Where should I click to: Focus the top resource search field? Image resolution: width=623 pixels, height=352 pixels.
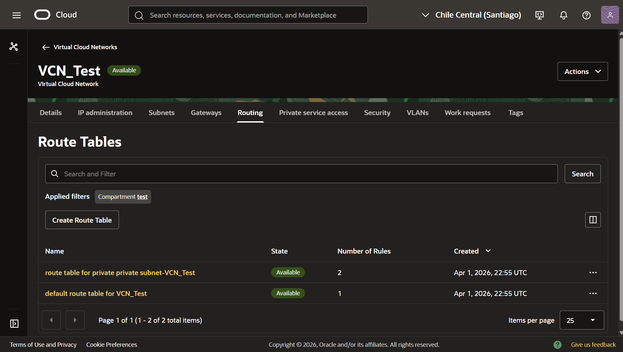(248, 15)
